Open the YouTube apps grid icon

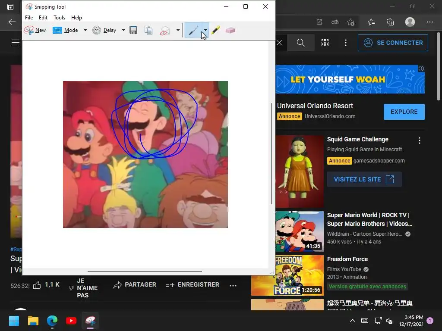click(325, 43)
